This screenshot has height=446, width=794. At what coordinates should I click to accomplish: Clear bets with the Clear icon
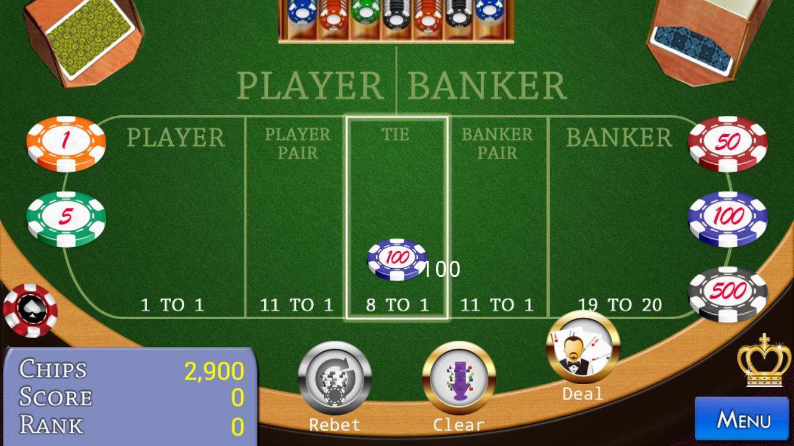tap(458, 378)
